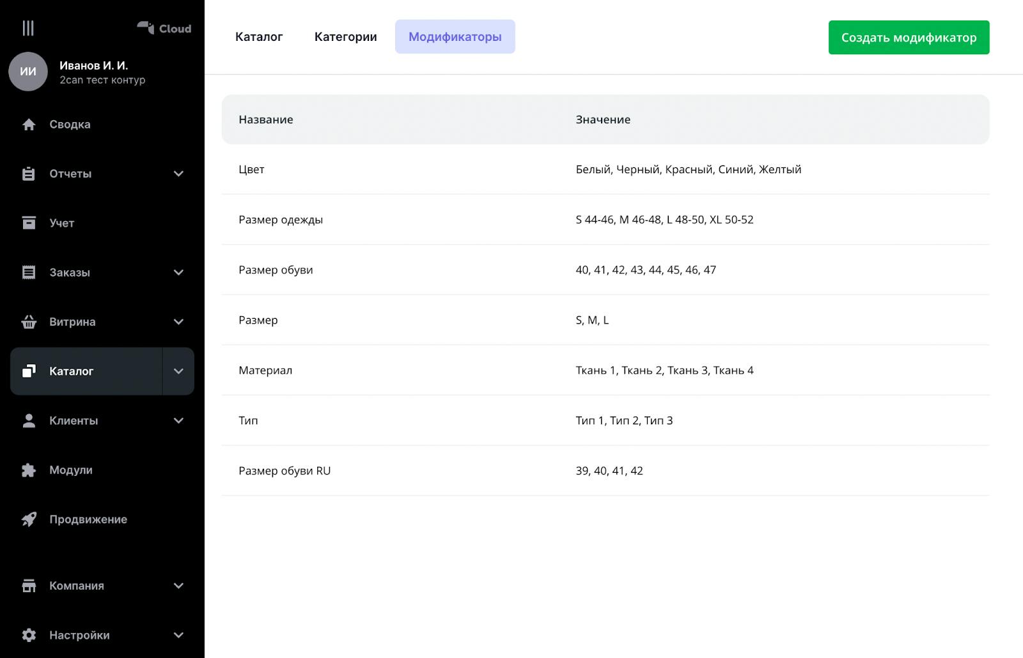
Task: Click the Клиенты person icon
Action: 29,420
